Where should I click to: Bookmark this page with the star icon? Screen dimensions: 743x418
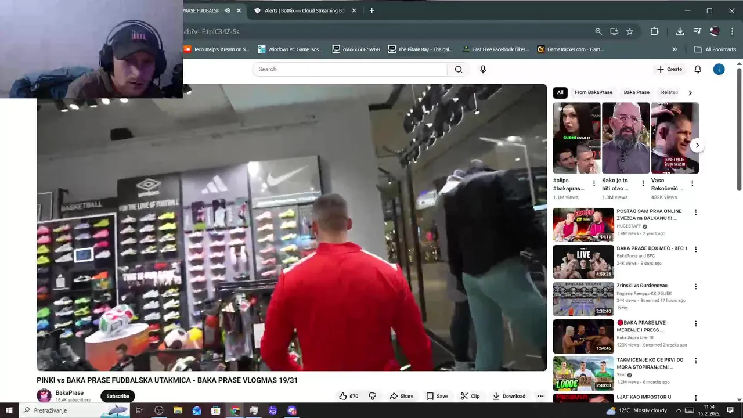630,31
